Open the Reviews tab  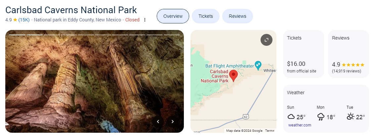click(237, 16)
